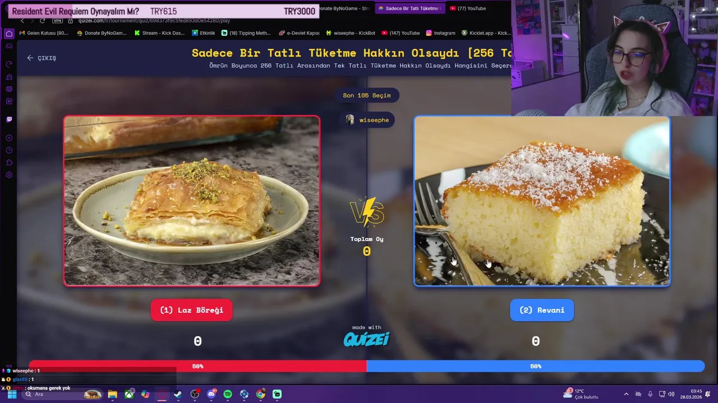Click the ÇIKIŞ back-arrow button

(x=42, y=58)
